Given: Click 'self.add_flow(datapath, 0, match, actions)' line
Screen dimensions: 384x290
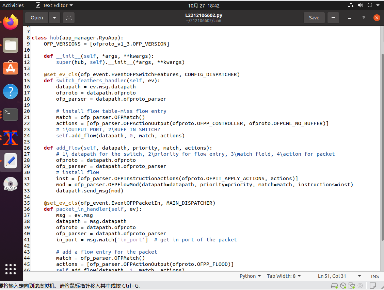Looking at the screenshot, I should point(120,136).
